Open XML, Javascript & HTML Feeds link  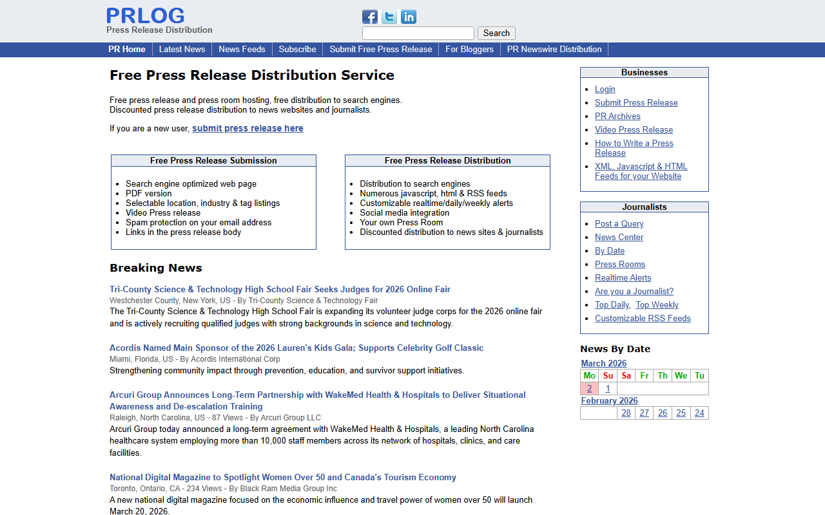click(641, 171)
